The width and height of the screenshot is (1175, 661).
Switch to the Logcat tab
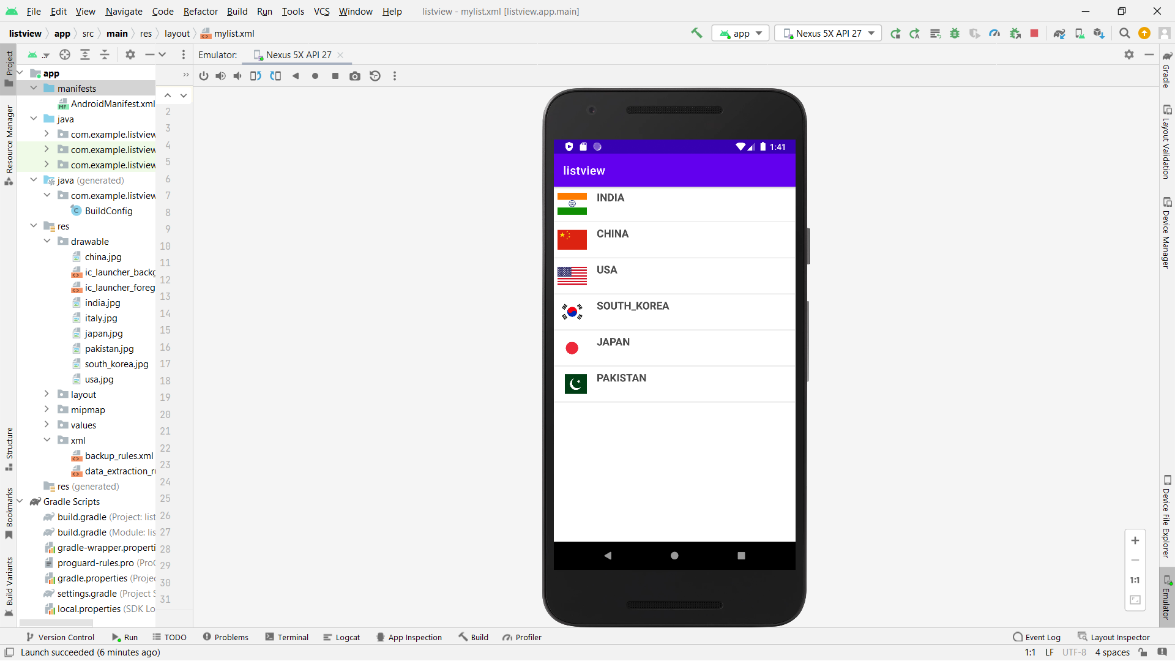[341, 637]
